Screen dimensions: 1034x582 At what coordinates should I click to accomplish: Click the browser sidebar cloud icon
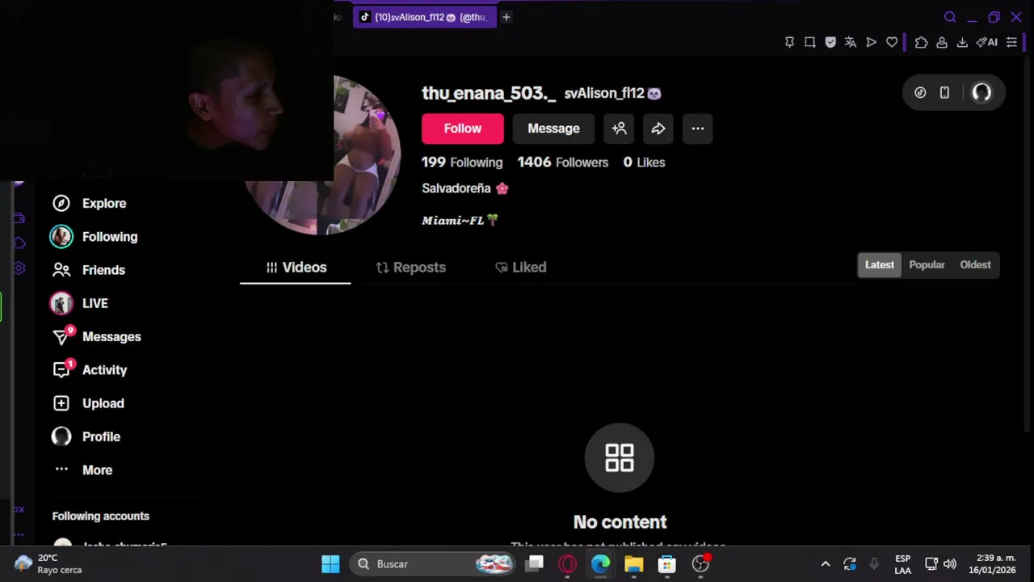(x=19, y=243)
